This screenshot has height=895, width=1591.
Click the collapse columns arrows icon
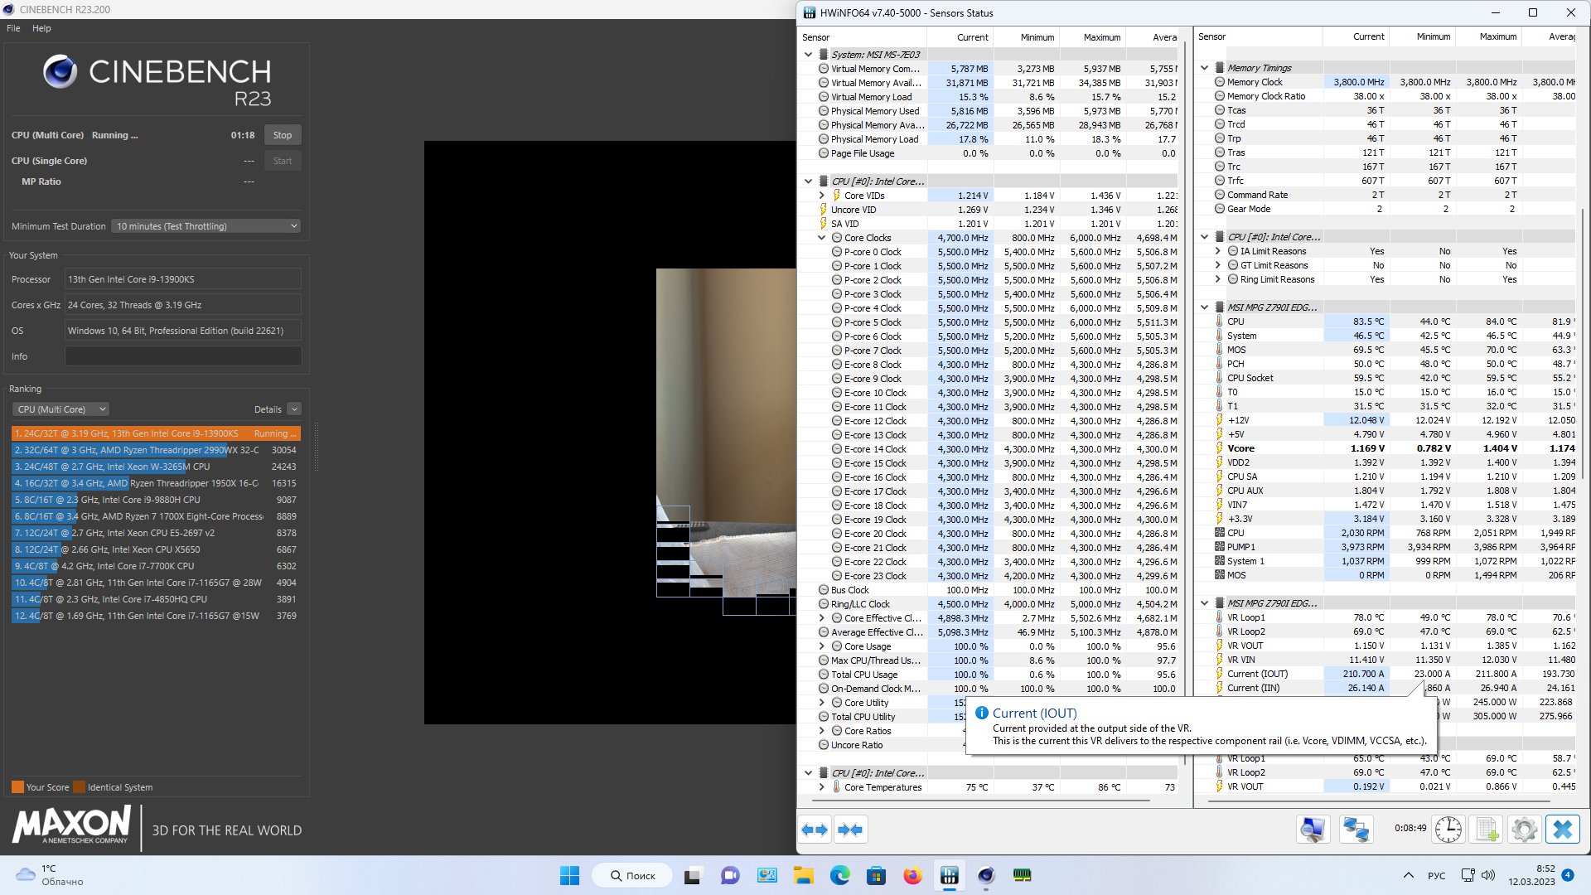[850, 830]
